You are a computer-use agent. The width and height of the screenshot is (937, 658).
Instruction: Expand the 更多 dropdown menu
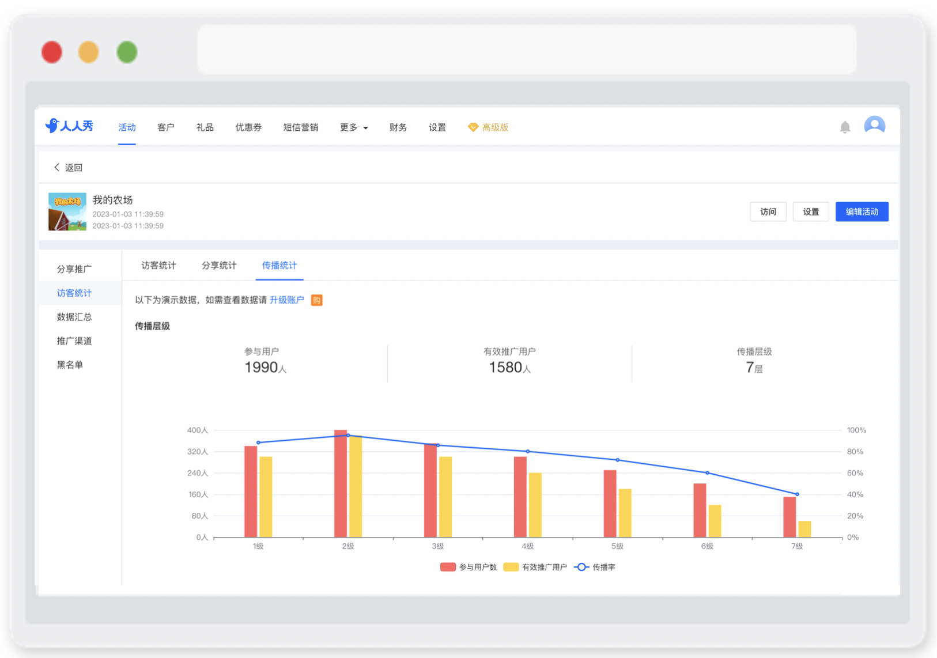354,127
